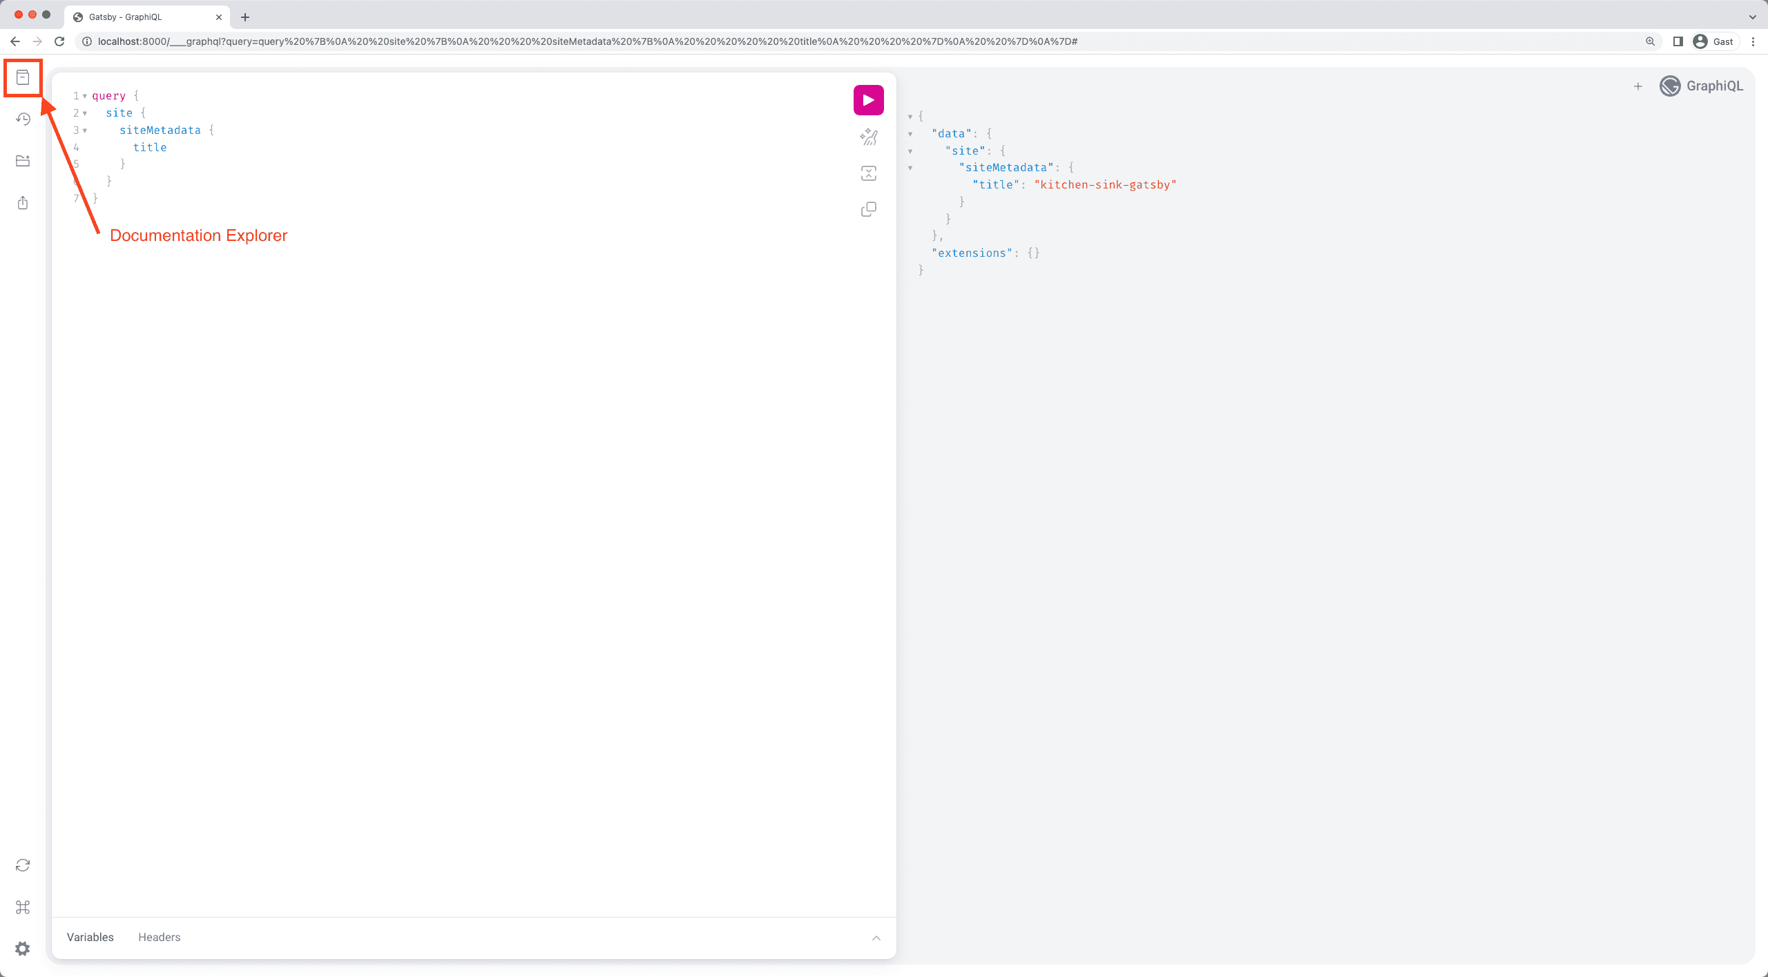Re-fetch the GraphQL schema

(23, 865)
